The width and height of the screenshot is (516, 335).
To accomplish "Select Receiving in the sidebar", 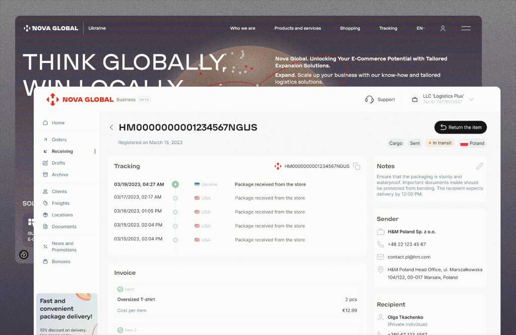I will point(62,151).
